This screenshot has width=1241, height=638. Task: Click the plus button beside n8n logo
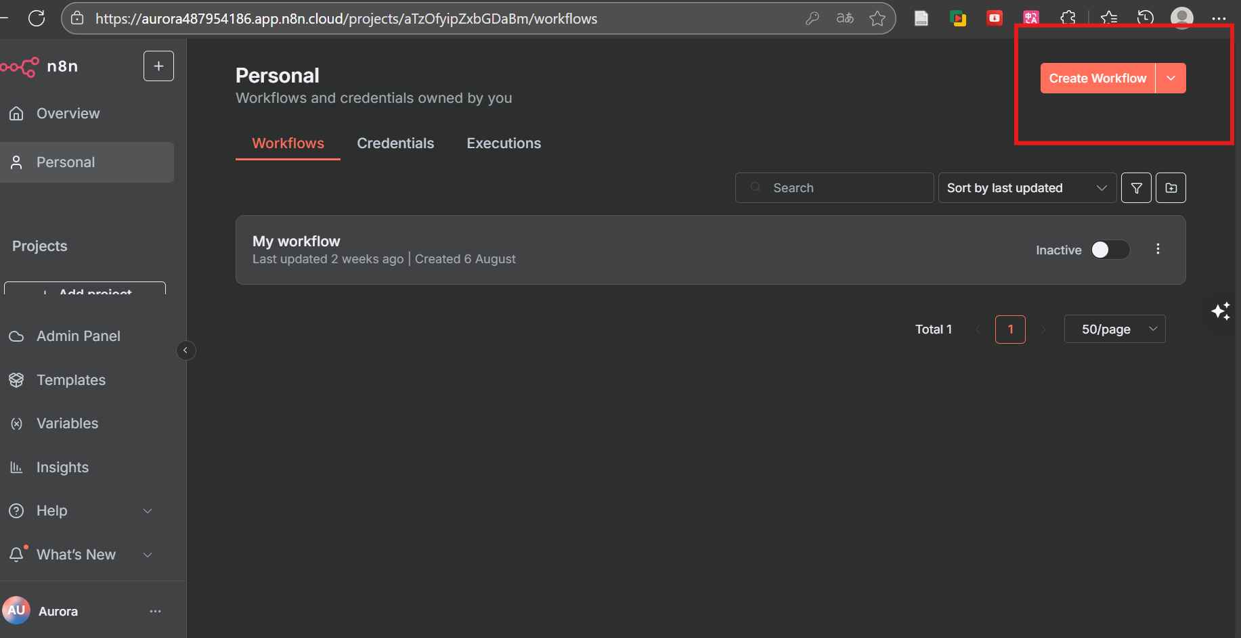point(158,66)
